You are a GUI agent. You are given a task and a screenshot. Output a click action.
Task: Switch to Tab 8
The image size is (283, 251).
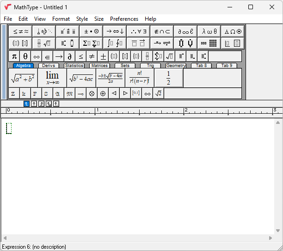pyautogui.click(x=201, y=66)
